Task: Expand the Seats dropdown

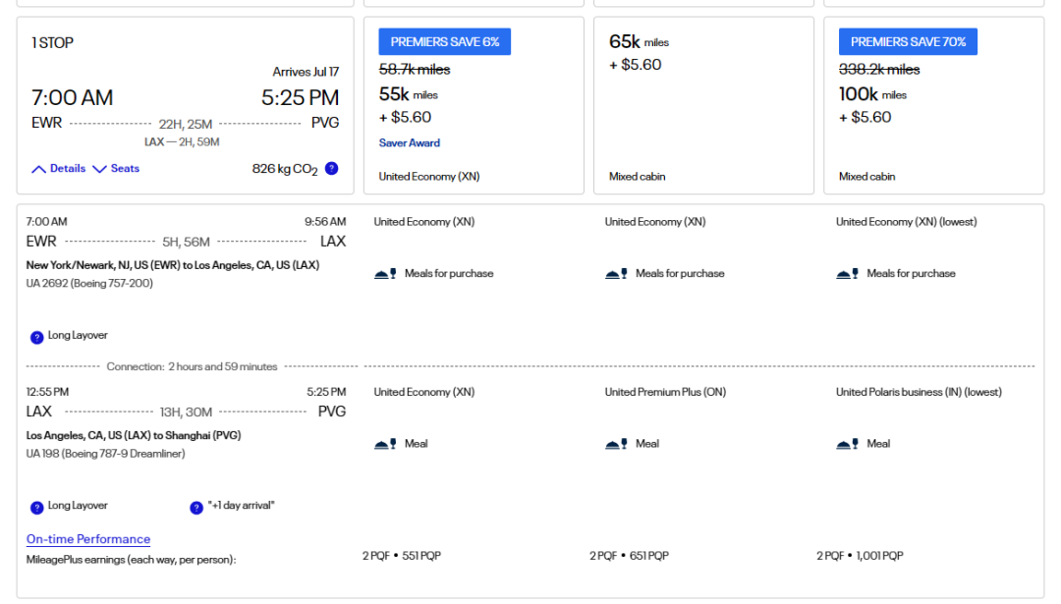Action: pos(116,169)
